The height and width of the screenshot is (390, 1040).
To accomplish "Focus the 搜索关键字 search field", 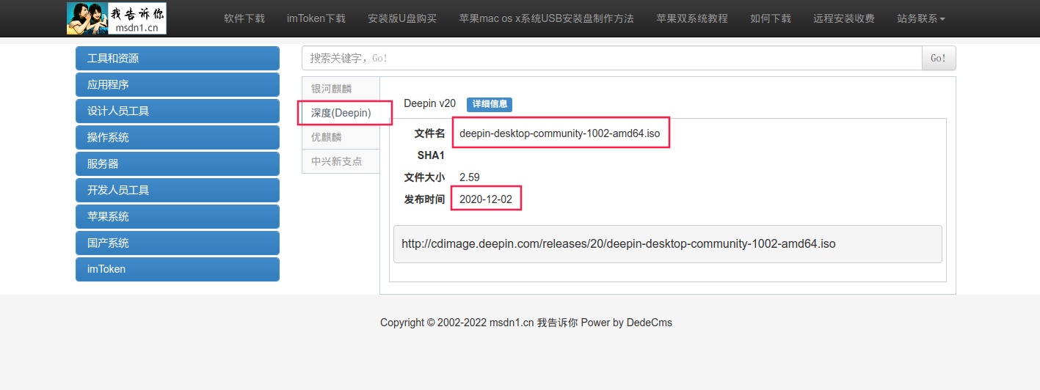I will click(x=612, y=58).
